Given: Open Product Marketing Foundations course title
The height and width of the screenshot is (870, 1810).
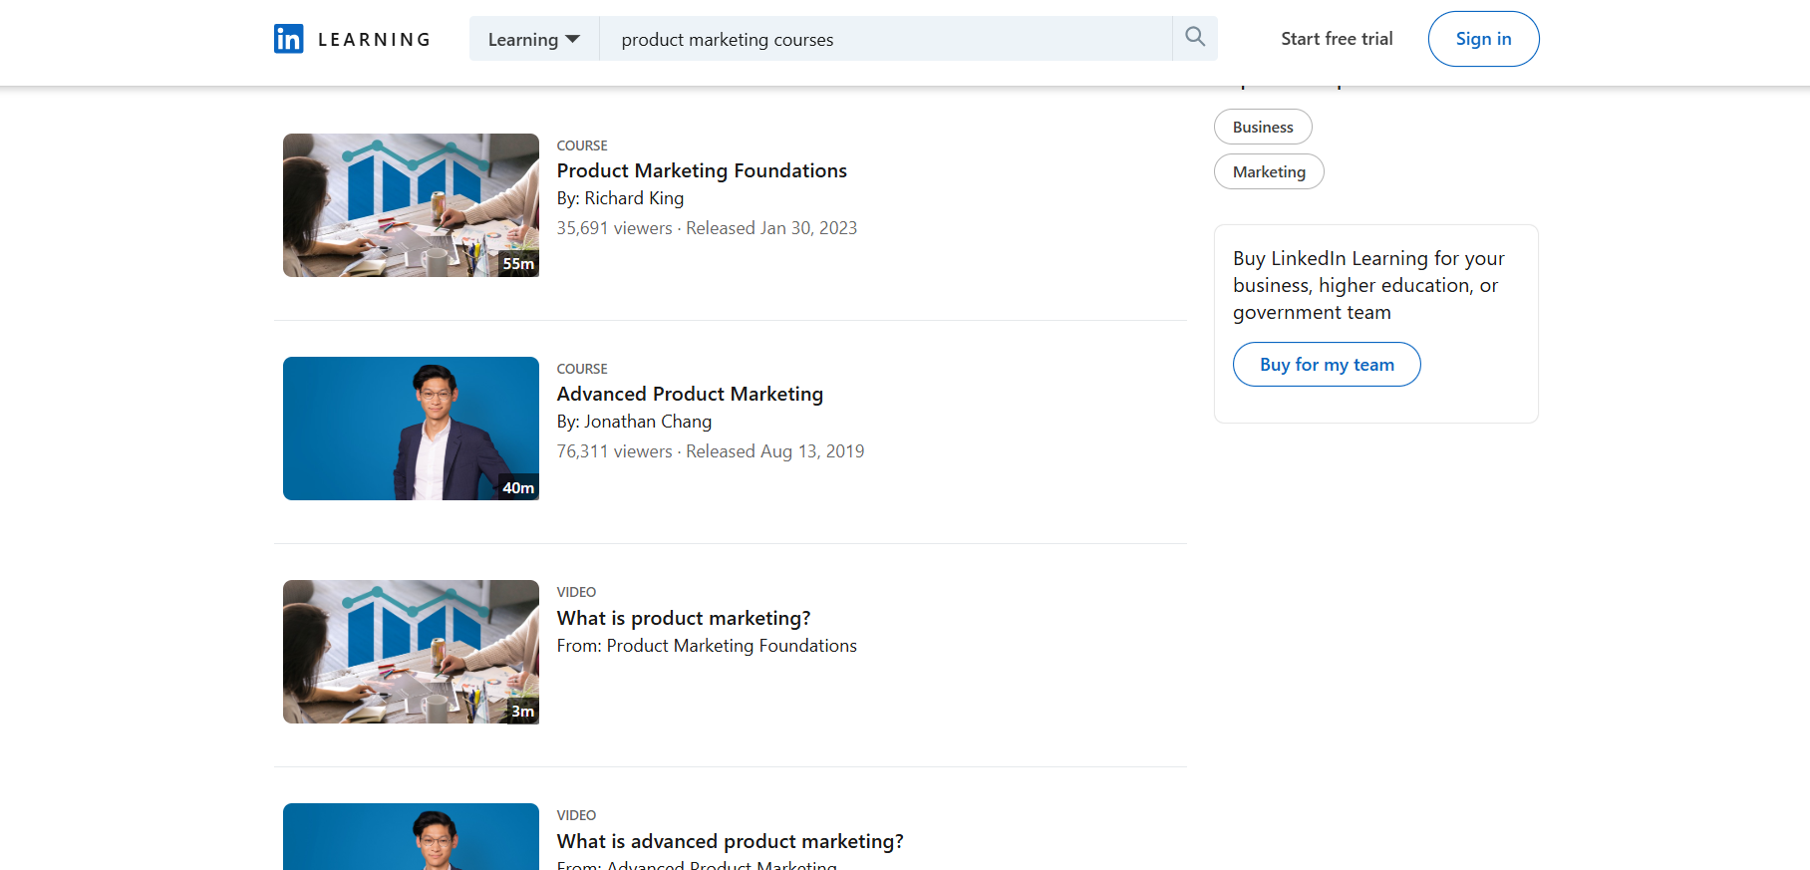Looking at the screenshot, I should 702,170.
